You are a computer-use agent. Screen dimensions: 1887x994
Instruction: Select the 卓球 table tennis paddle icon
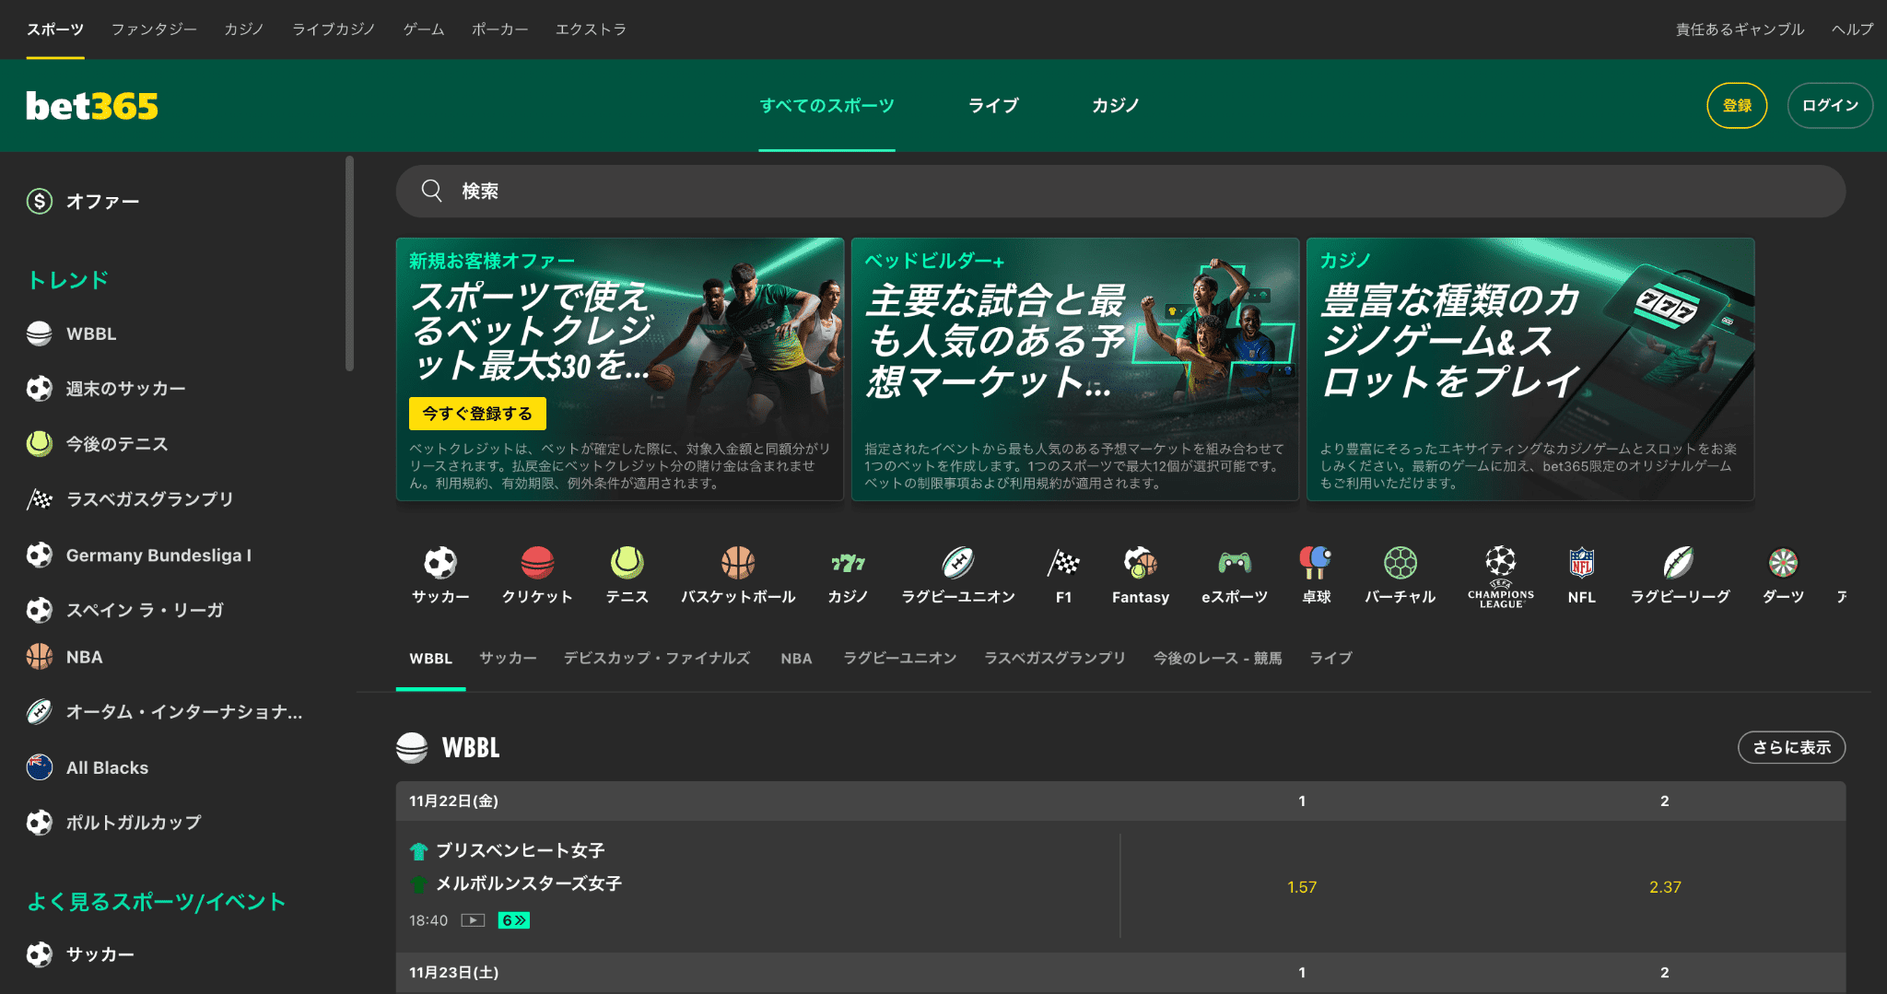(1316, 562)
